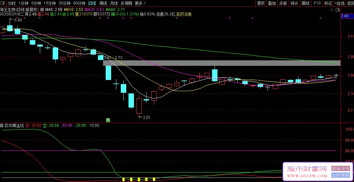Click the 叠加 overlay button

(272, 3)
